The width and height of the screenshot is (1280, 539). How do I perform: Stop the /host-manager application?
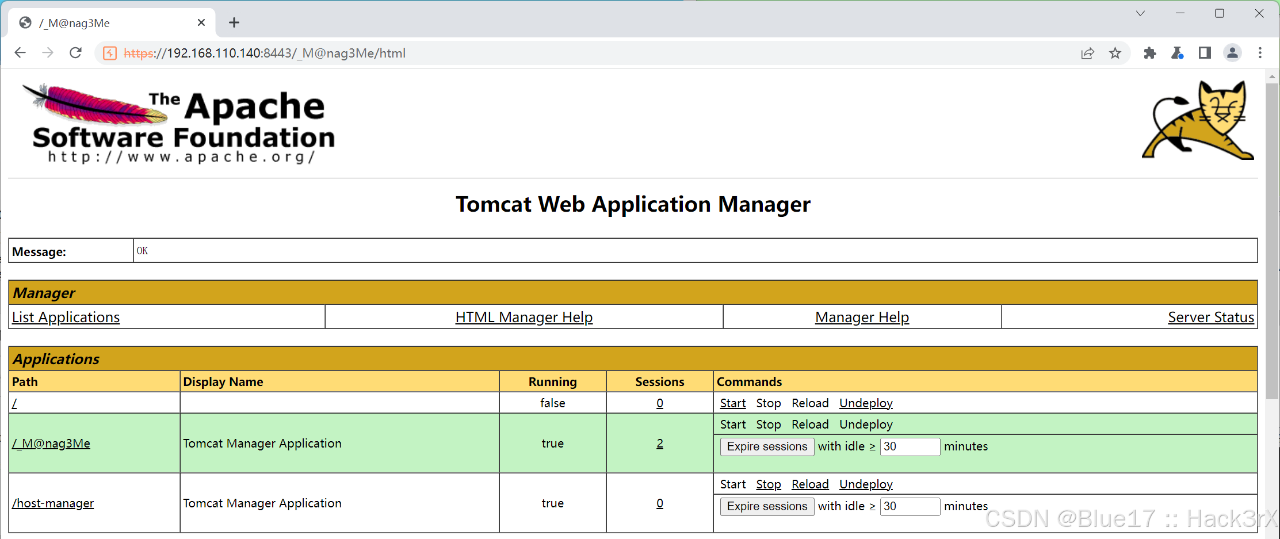769,484
